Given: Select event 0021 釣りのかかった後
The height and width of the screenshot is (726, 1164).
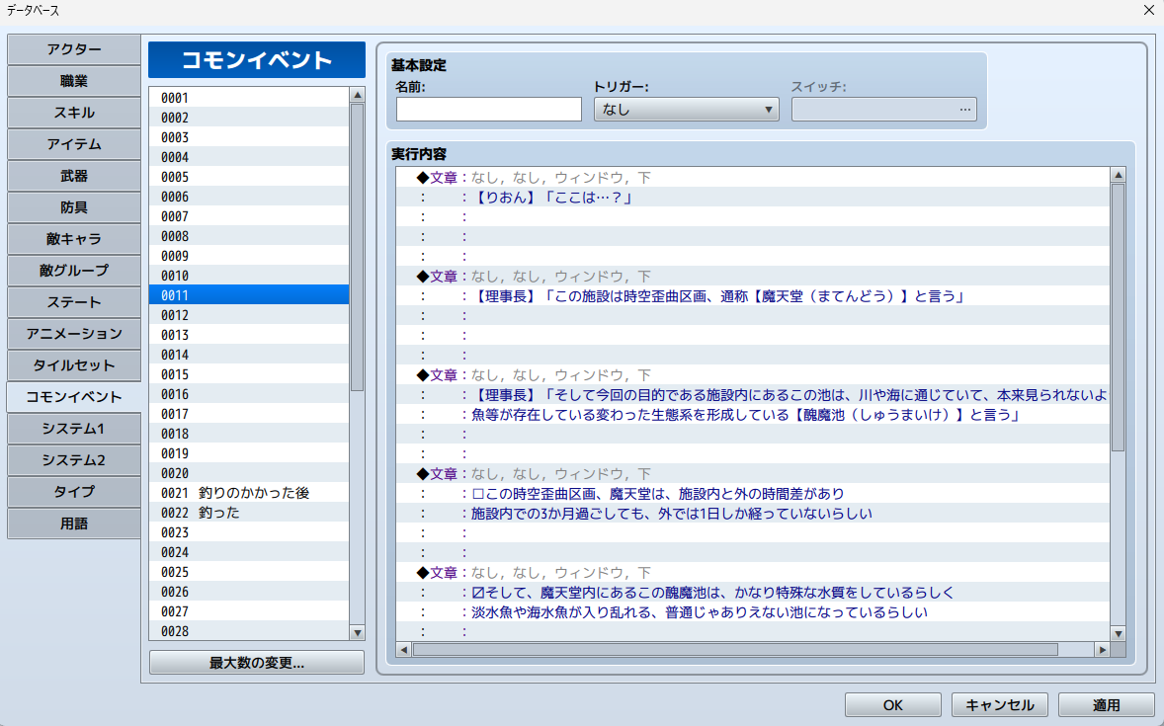Looking at the screenshot, I should tap(249, 493).
